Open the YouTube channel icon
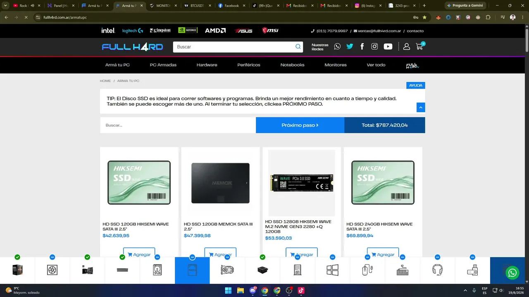Screen dimensions: 529x297 [x=388, y=47]
